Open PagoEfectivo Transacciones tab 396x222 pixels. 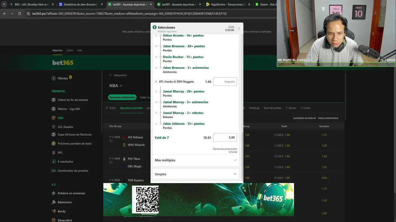(x=229, y=4)
